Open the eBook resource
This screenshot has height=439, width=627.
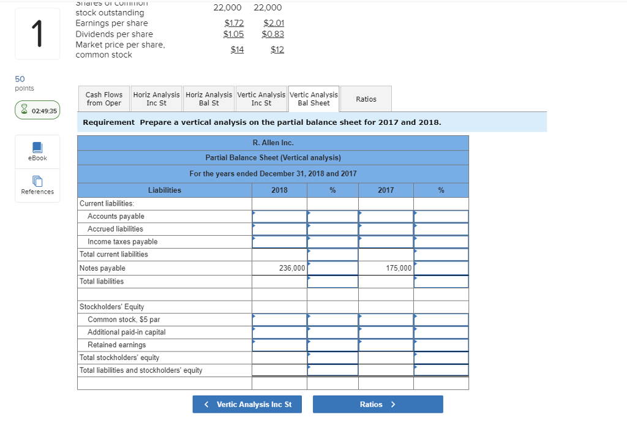37,151
